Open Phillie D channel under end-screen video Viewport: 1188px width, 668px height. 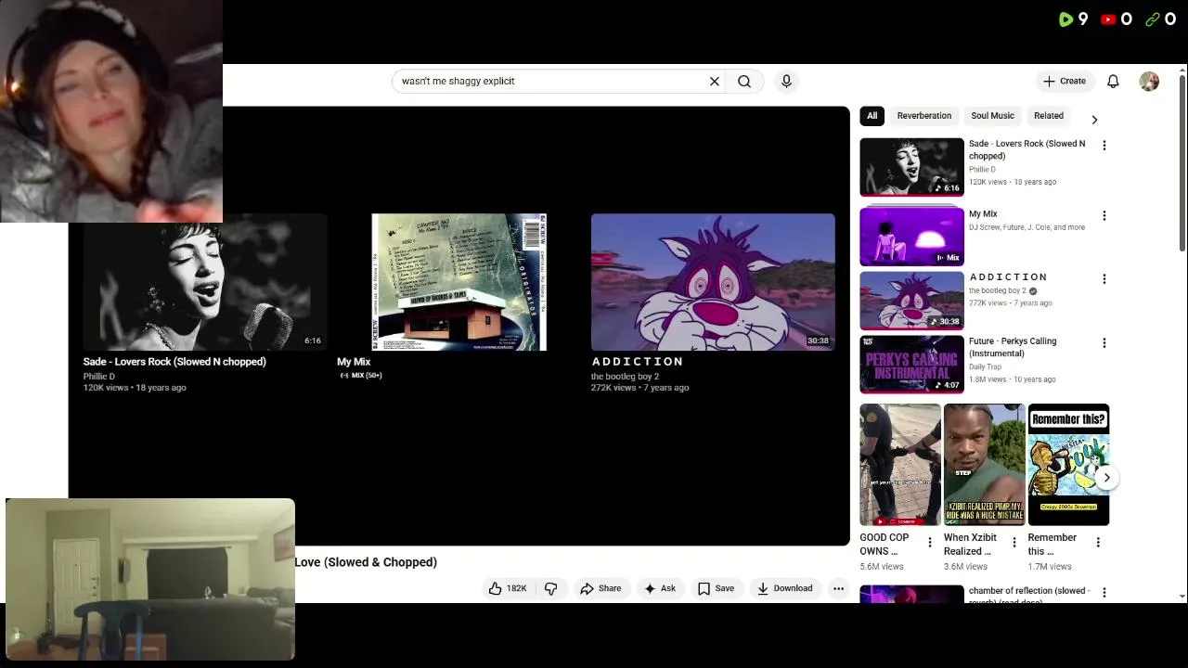coord(99,377)
